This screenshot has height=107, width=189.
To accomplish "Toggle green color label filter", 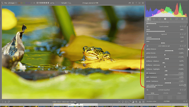I will 24,3.
